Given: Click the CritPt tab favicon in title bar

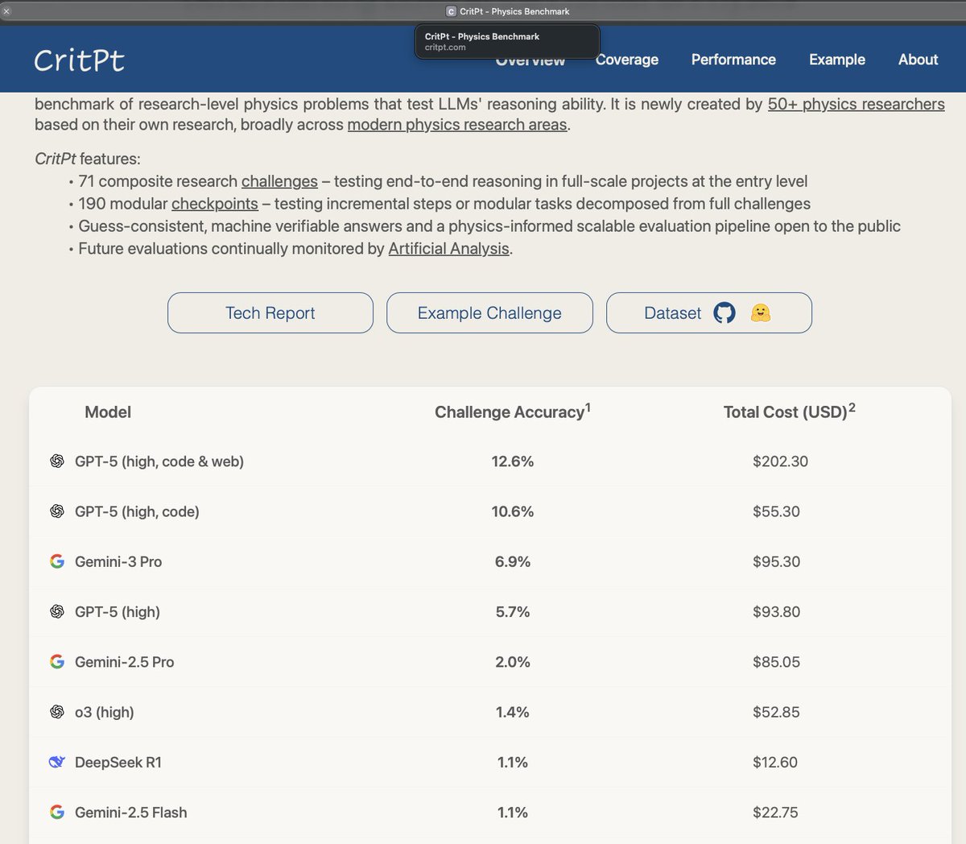Looking at the screenshot, I should point(451,11).
